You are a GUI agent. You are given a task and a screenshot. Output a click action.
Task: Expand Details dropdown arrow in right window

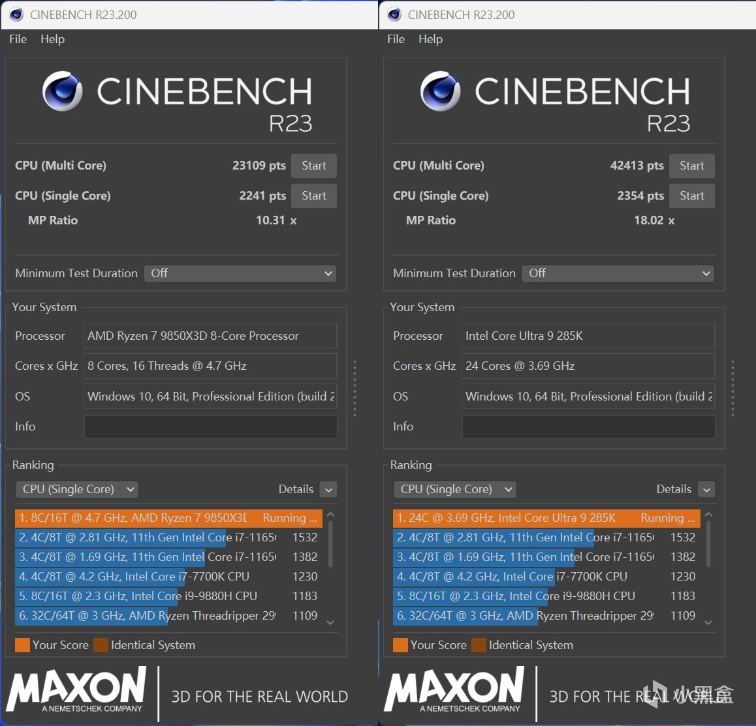(x=706, y=489)
